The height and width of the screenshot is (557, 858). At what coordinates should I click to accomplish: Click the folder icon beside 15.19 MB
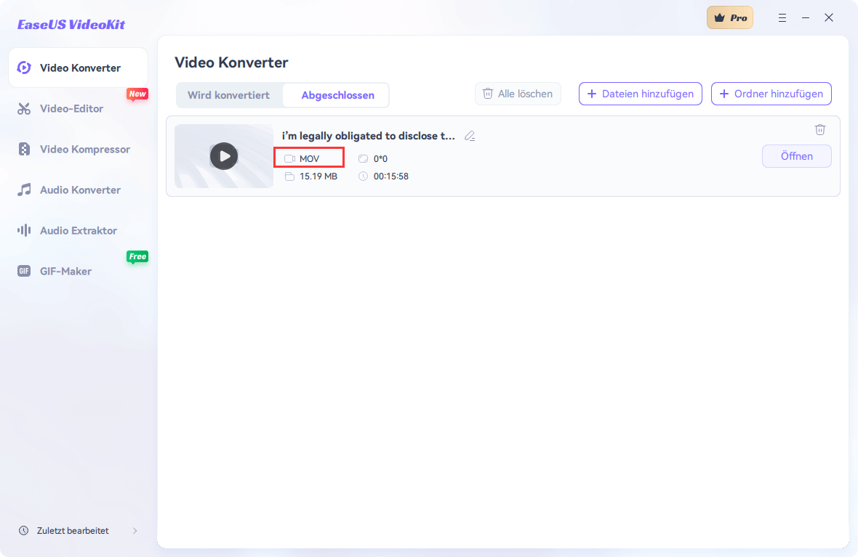tap(289, 176)
